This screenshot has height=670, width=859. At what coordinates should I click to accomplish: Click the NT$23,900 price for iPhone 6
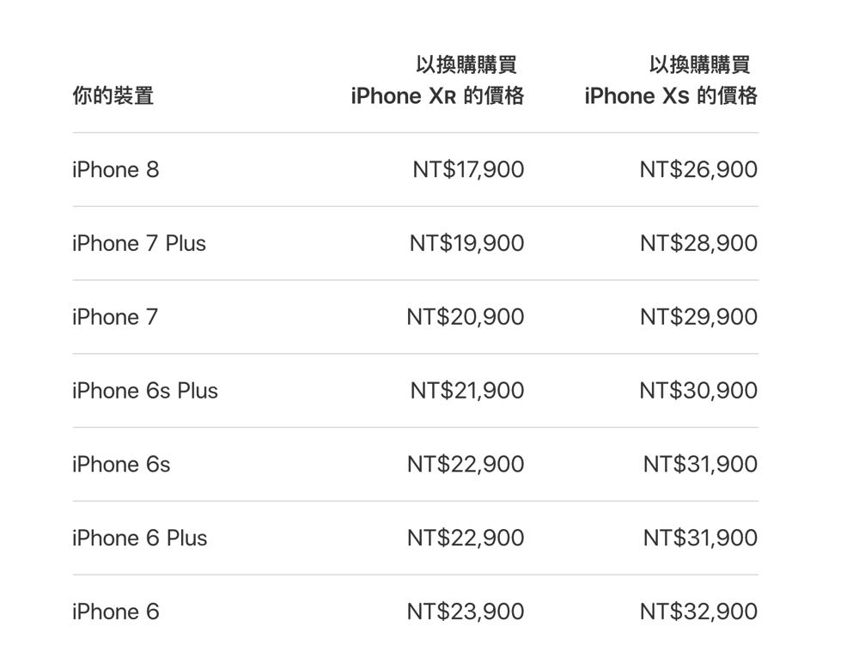point(466,612)
